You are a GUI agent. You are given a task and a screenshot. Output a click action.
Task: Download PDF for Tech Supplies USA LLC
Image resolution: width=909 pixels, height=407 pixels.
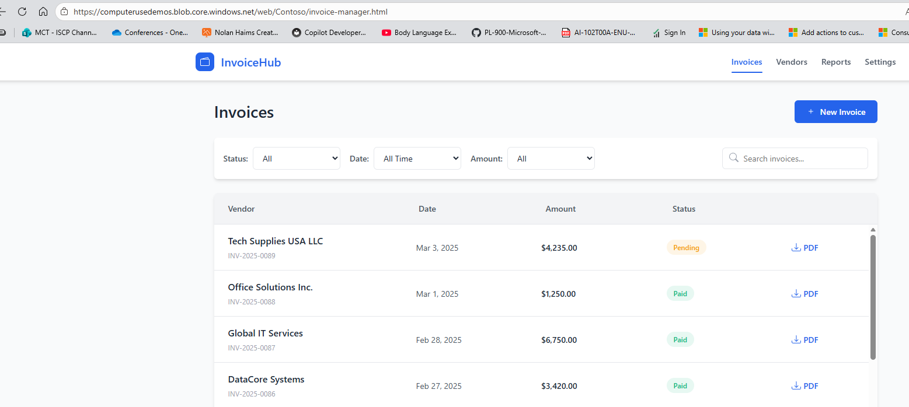pyautogui.click(x=804, y=248)
